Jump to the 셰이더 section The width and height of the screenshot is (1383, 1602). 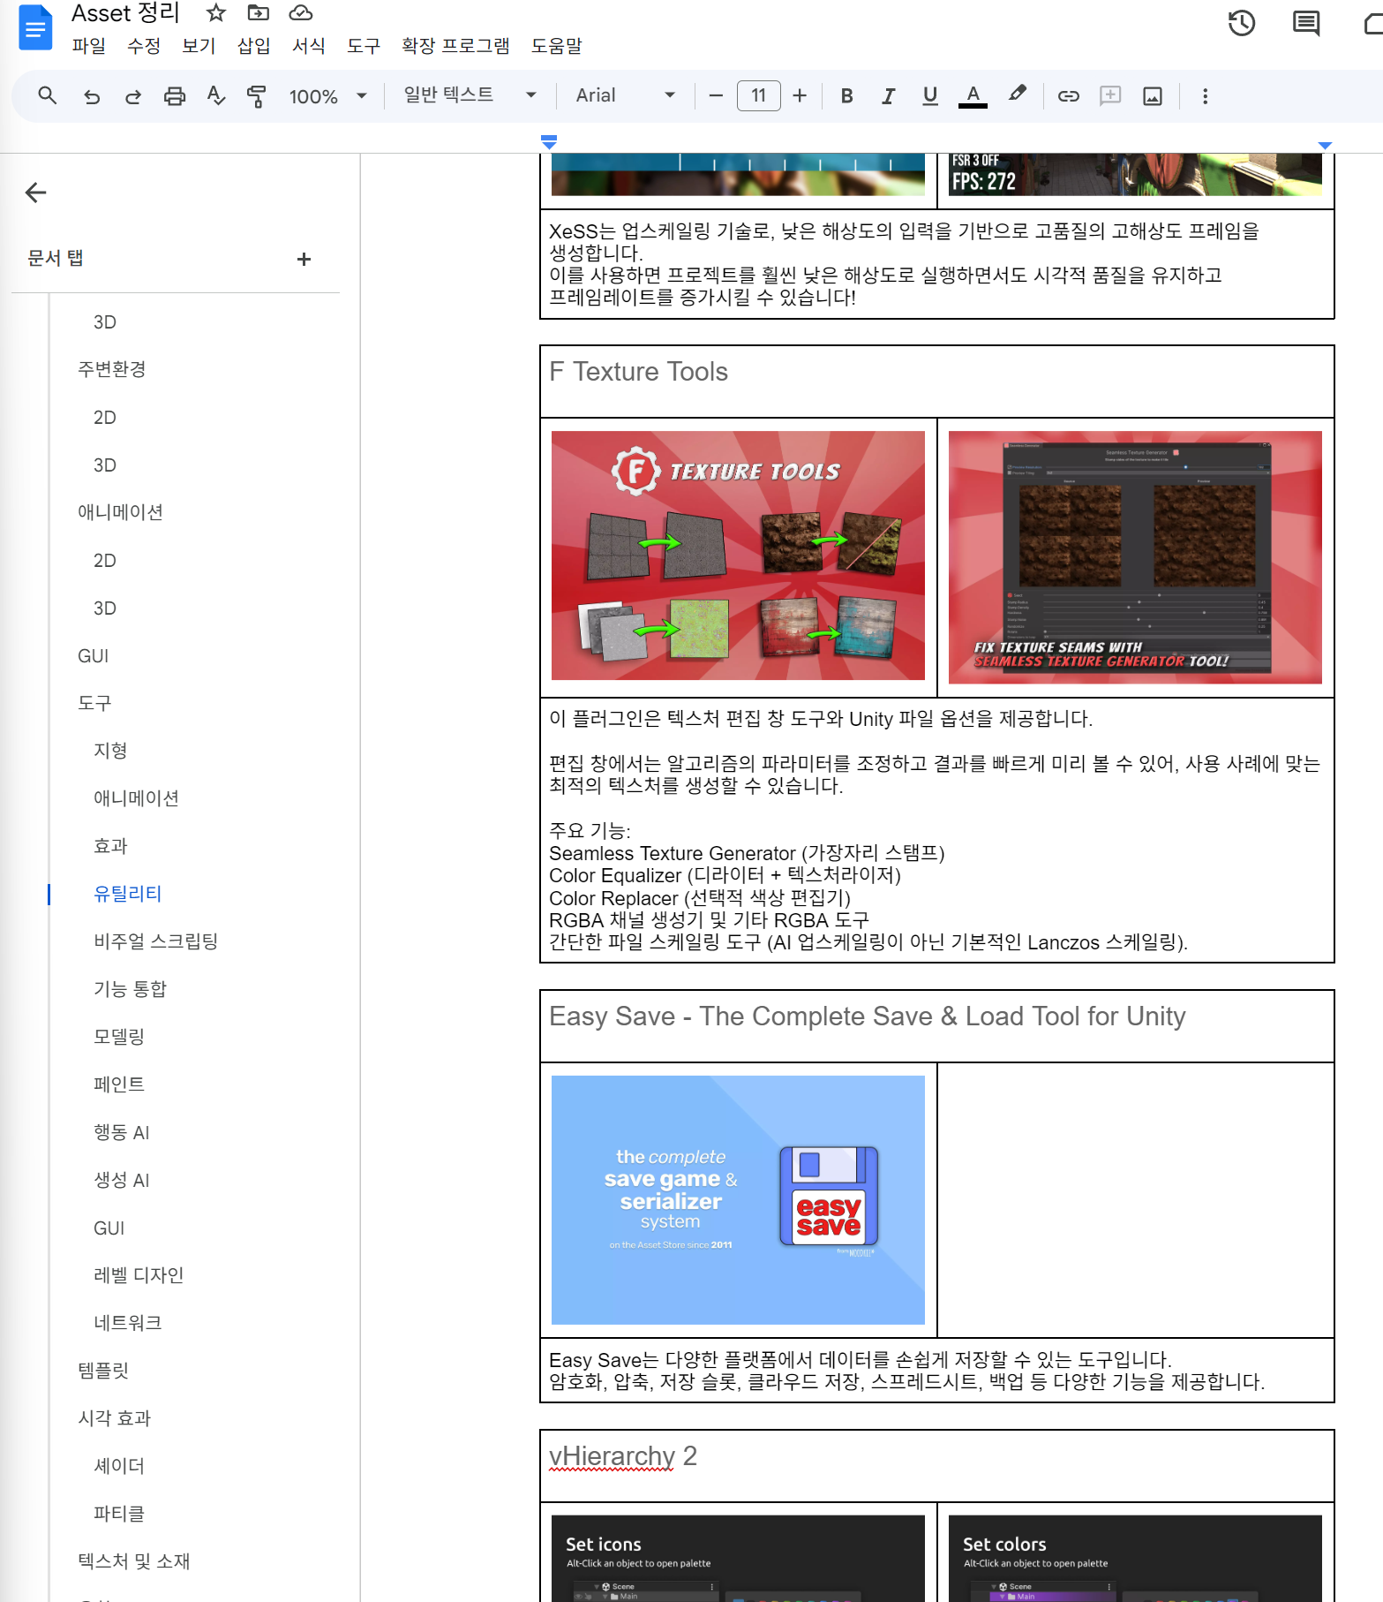click(119, 1466)
